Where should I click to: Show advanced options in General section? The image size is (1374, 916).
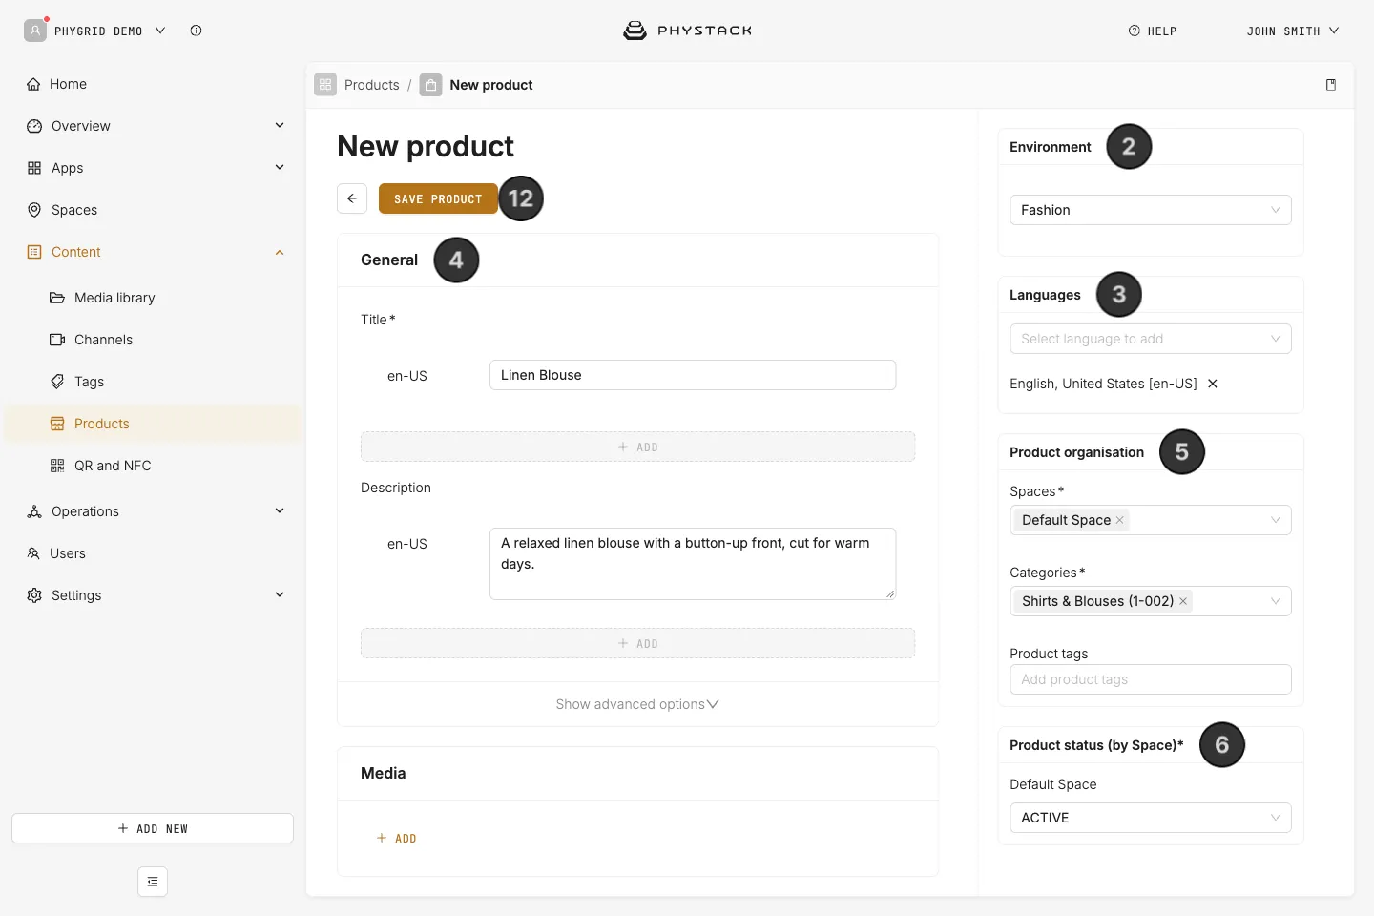click(x=637, y=704)
